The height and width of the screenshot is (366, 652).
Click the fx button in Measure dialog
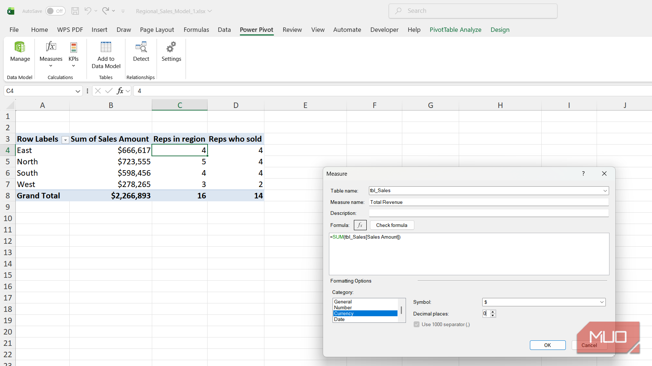point(360,225)
